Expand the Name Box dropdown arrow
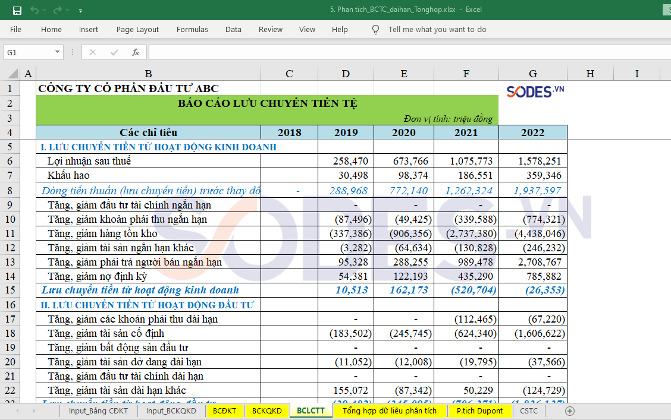The width and height of the screenshot is (671, 420). tap(58, 52)
